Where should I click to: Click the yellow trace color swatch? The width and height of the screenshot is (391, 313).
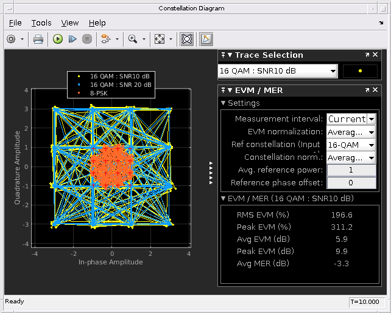[360, 71]
